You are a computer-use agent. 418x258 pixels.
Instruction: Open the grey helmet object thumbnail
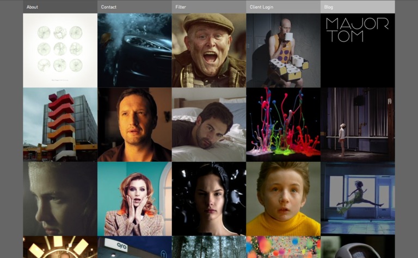coord(358,247)
